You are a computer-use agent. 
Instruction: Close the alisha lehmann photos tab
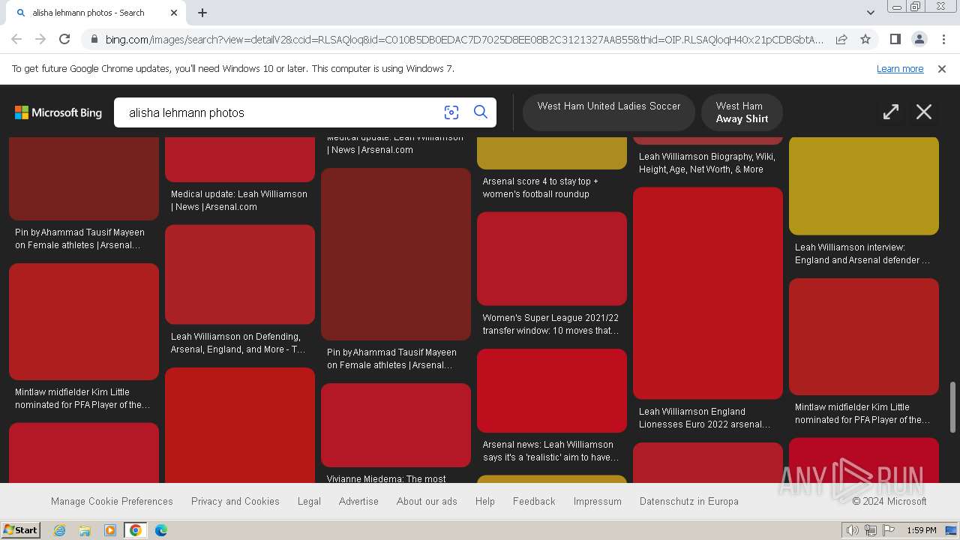click(174, 13)
